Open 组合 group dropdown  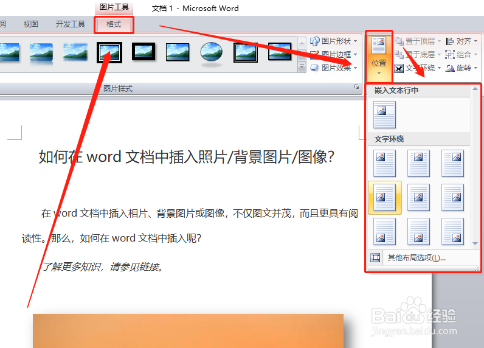pyautogui.click(x=462, y=55)
